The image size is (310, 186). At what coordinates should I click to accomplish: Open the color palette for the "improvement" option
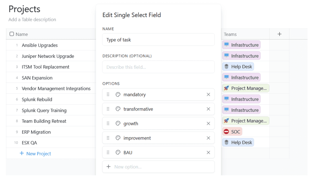tap(118, 138)
